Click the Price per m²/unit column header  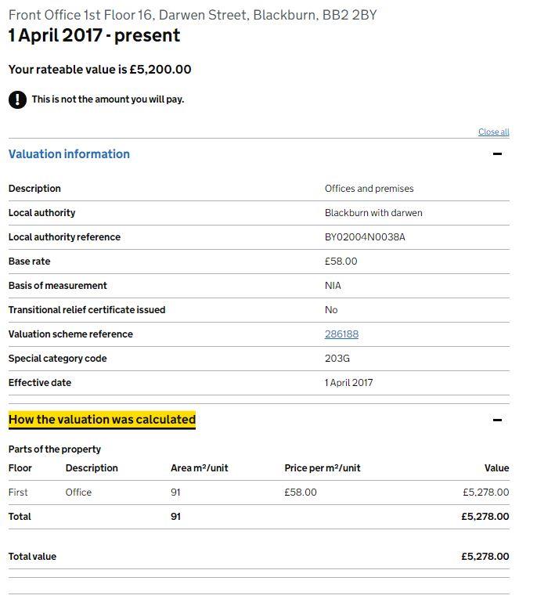[x=323, y=468]
